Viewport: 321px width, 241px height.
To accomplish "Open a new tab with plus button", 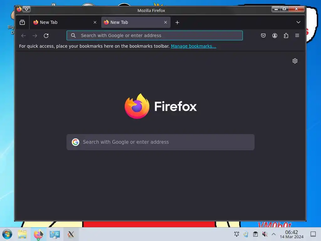I will pyautogui.click(x=177, y=23).
